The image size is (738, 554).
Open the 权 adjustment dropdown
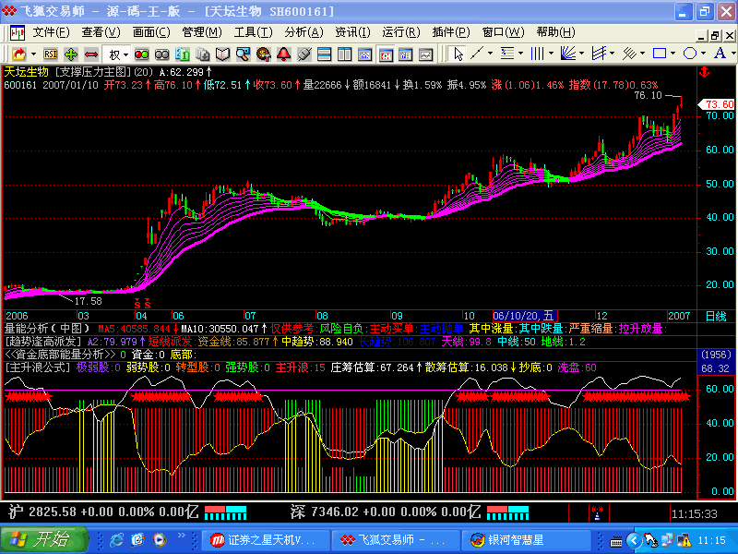(x=117, y=54)
